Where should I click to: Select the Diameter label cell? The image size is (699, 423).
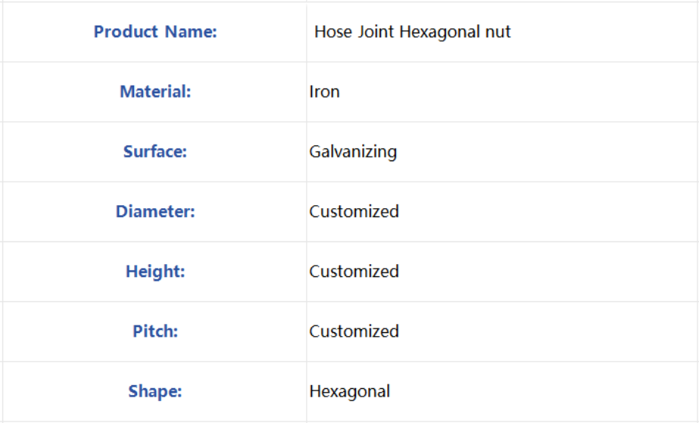click(x=154, y=212)
